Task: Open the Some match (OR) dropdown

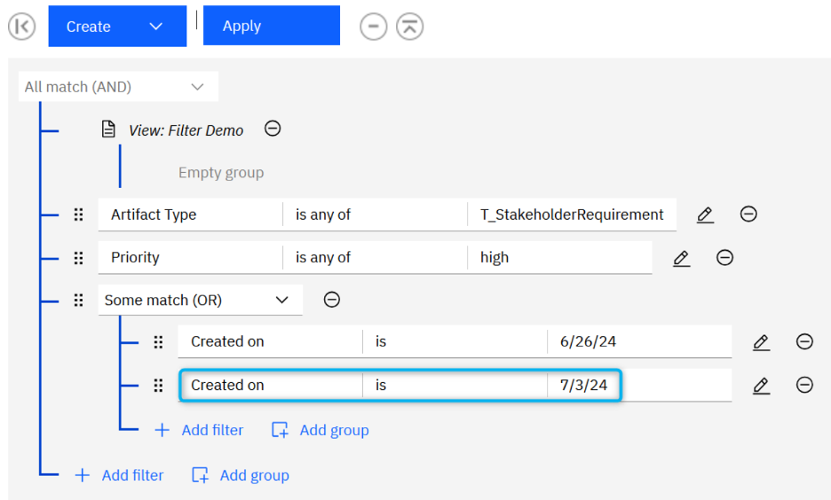Action: [x=201, y=300]
